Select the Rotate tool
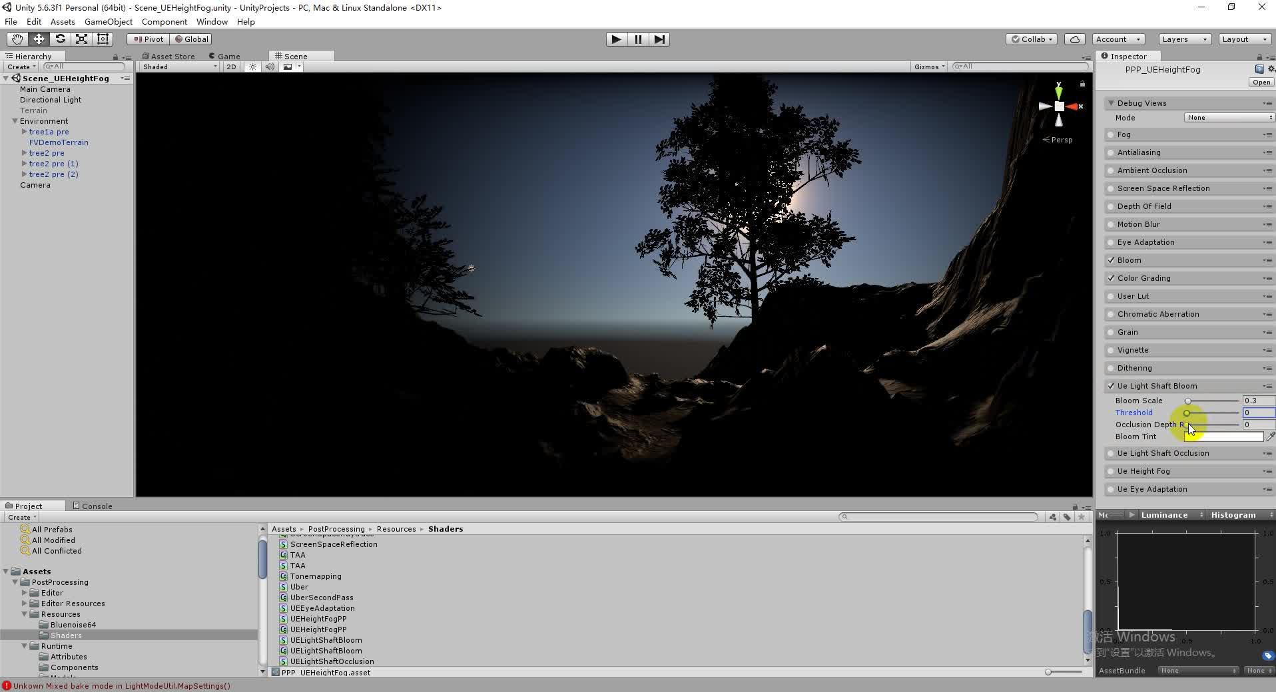The height and width of the screenshot is (692, 1276). click(60, 39)
